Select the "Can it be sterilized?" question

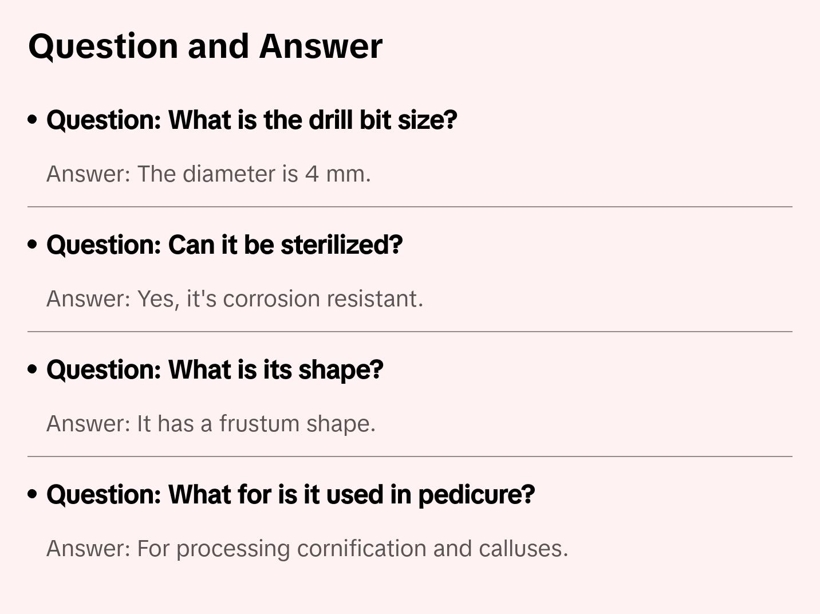coord(224,245)
